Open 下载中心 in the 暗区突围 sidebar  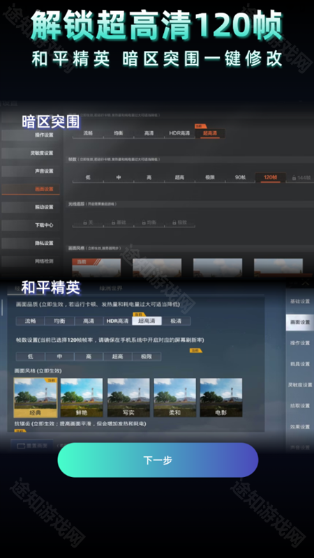tap(31, 225)
